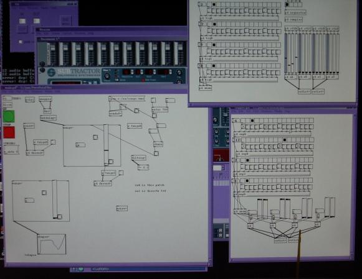Click the first toggle below the row labelled 6
The image size is (362, 279).
(243, 127)
